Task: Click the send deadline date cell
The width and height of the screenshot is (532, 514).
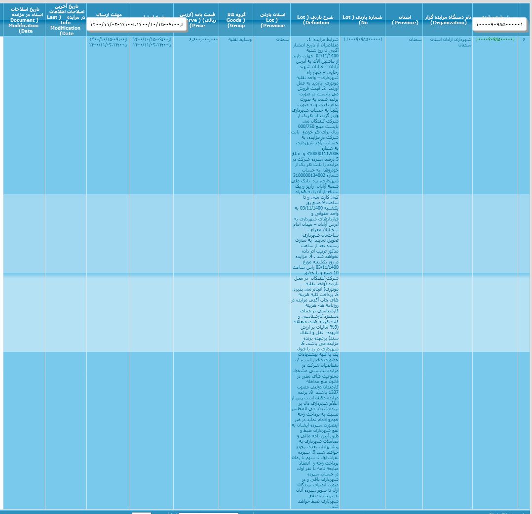Action: tap(108, 42)
